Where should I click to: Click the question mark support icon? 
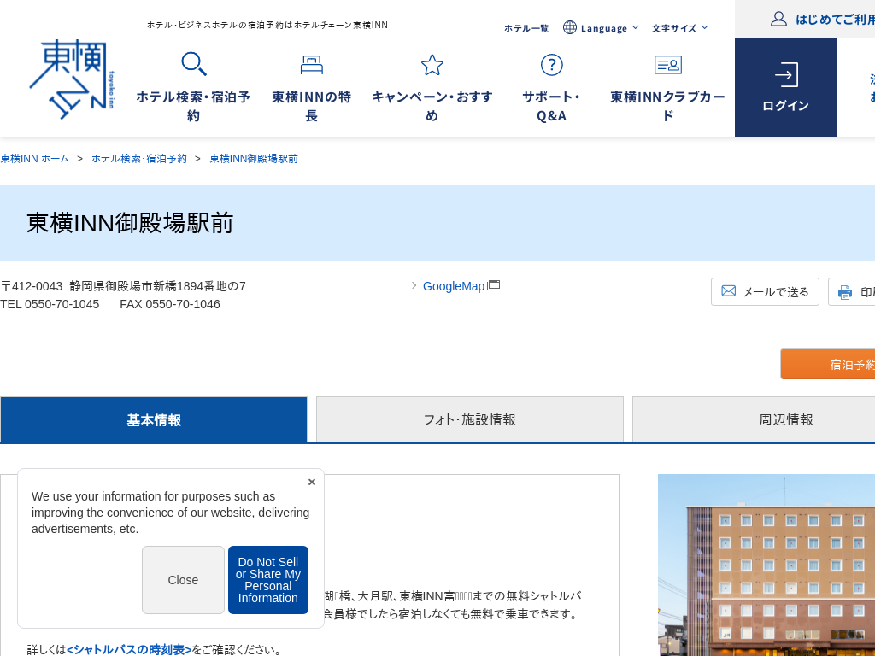(551, 65)
